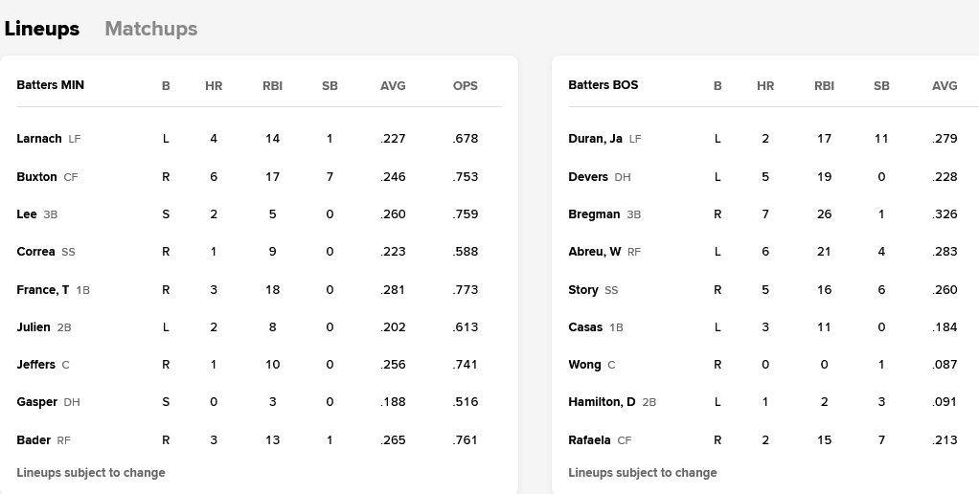Screen dimensions: 979x494
Task: Click on Buxton's name
Action: click(37, 177)
